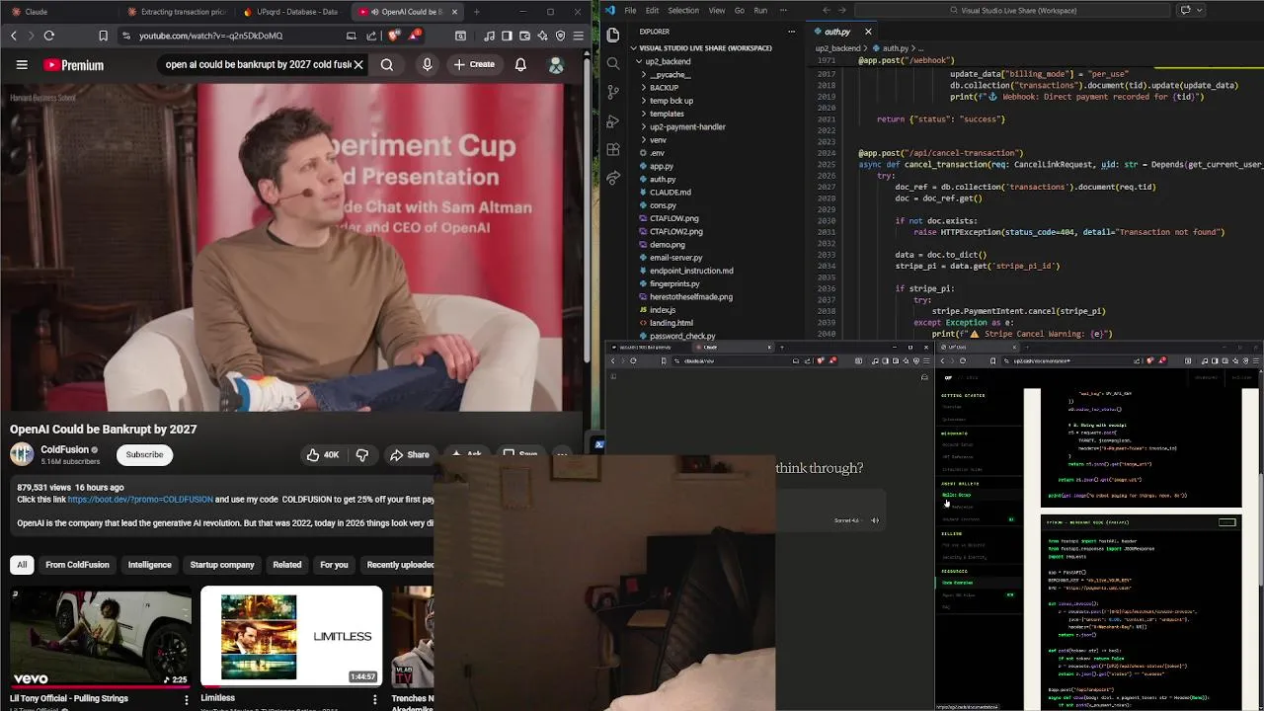Open the VS Code Search view
1264x711 pixels.
(613, 63)
